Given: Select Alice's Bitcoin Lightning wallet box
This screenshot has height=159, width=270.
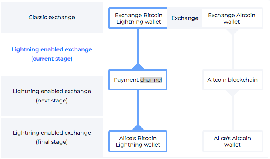Looking at the screenshot, I should pos(138,141).
